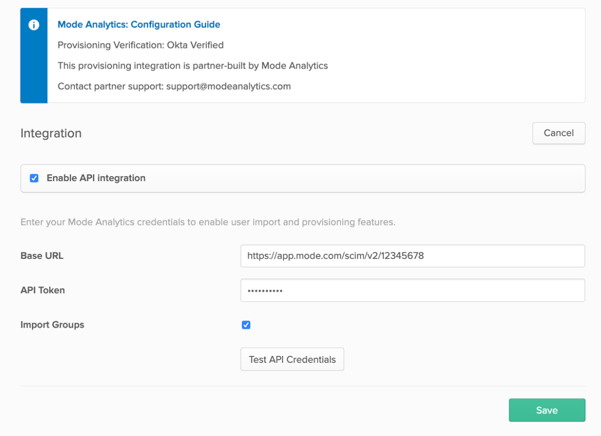Viewport: 601px width, 436px height.
Task: Click the Base URL field label
Action: (x=42, y=256)
